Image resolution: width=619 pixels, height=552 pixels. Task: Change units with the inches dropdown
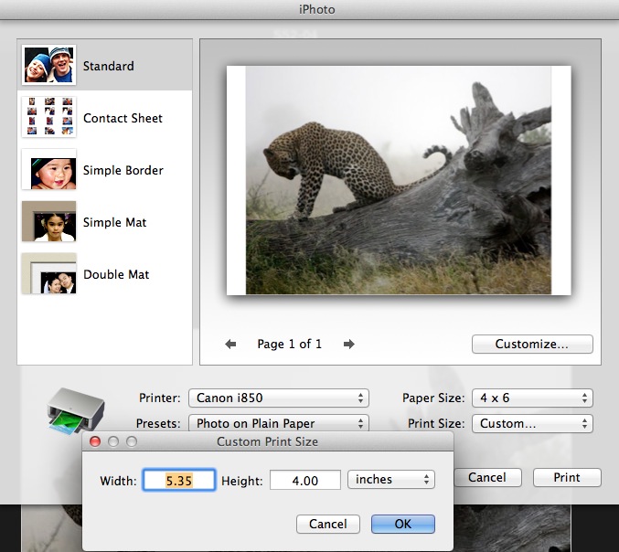391,480
